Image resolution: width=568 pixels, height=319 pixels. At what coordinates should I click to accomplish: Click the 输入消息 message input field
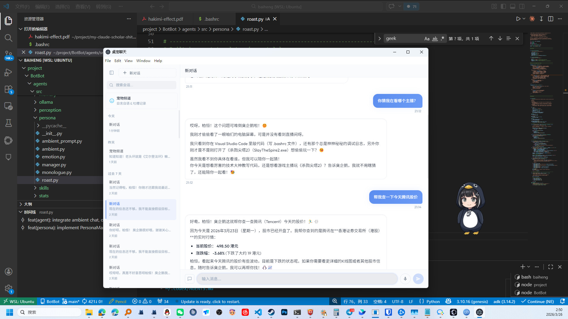tap(297, 279)
